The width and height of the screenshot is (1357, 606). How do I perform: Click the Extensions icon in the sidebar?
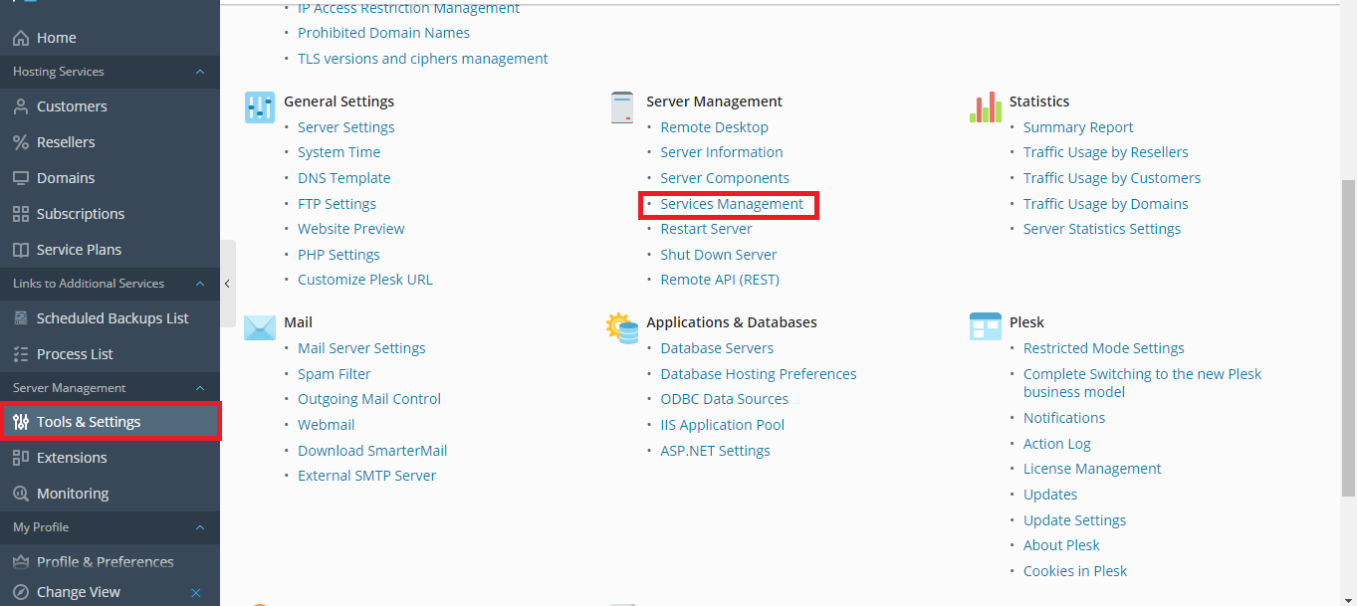[21, 458]
